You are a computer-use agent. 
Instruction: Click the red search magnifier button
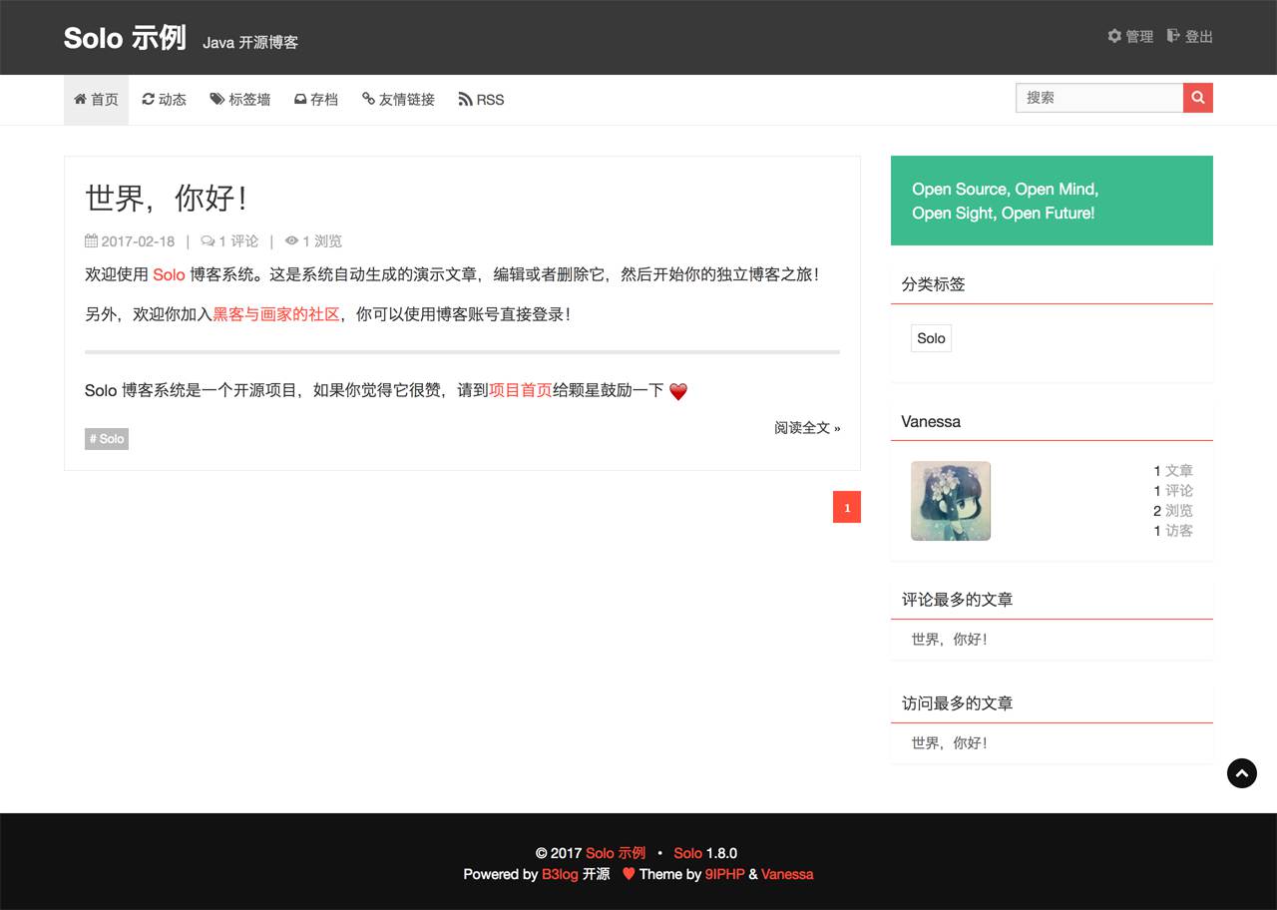[1197, 98]
